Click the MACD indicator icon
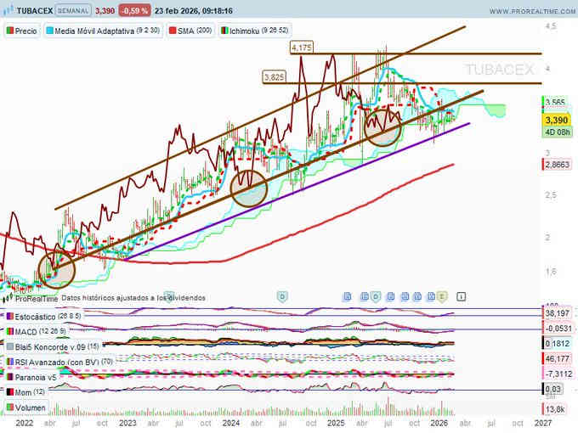 pos(9,331)
